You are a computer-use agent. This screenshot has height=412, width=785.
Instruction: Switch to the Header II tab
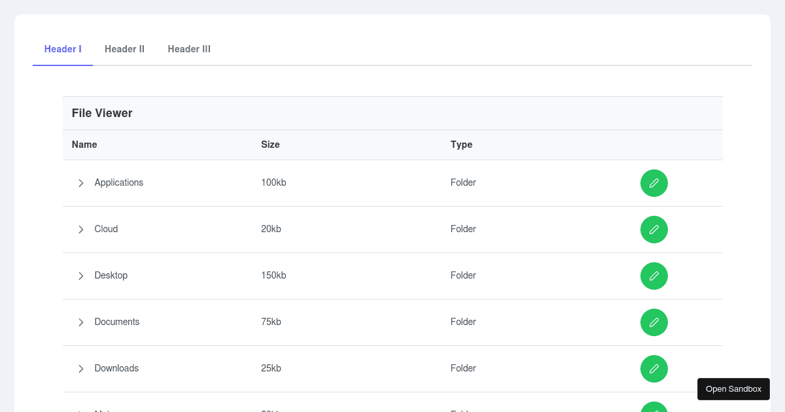click(x=124, y=49)
